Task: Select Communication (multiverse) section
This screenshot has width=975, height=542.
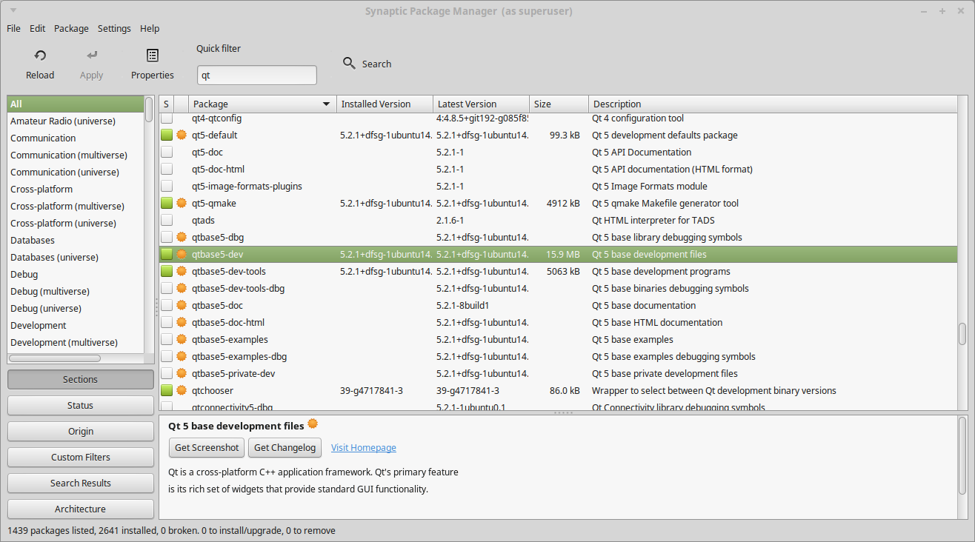Action: click(x=76, y=155)
